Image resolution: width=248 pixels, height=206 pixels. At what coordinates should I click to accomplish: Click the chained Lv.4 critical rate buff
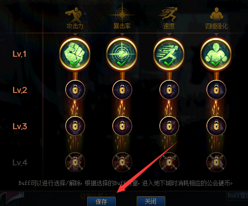pyautogui.click(x=122, y=162)
